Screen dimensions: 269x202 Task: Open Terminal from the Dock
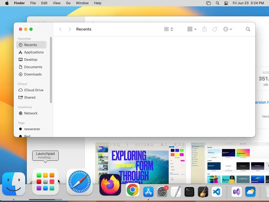(189, 192)
